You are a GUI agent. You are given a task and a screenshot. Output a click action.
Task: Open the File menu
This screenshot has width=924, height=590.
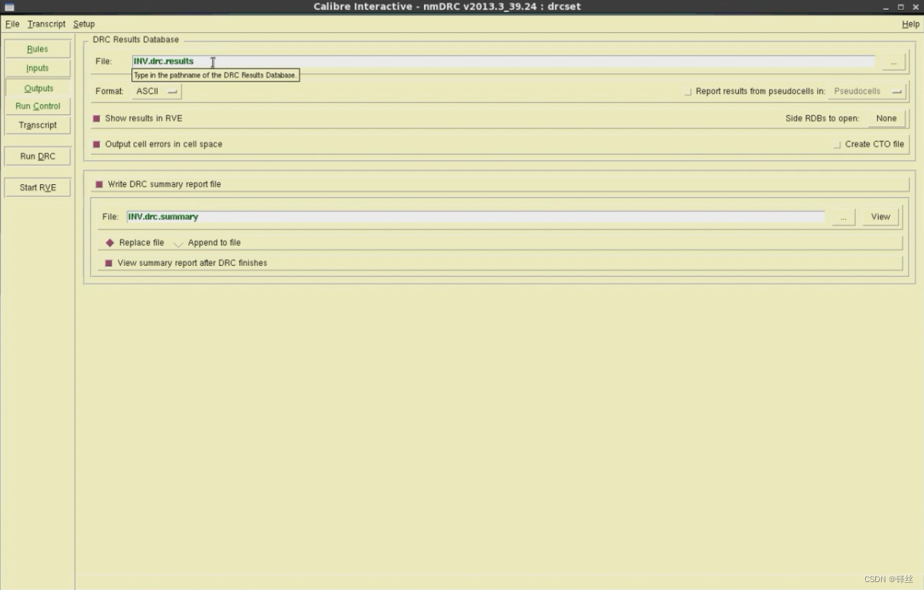point(12,24)
